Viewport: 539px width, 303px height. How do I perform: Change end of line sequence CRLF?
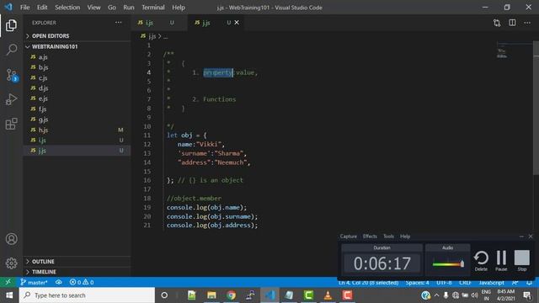(465, 283)
